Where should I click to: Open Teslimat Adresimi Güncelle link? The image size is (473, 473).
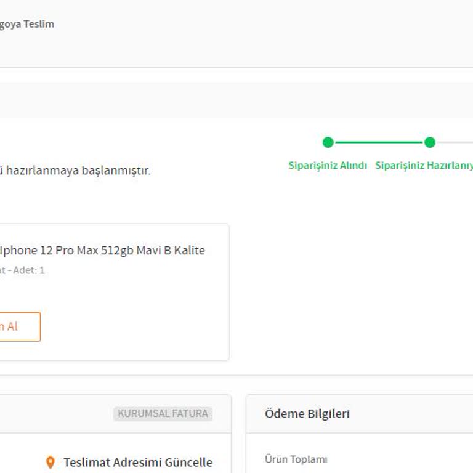138,462
